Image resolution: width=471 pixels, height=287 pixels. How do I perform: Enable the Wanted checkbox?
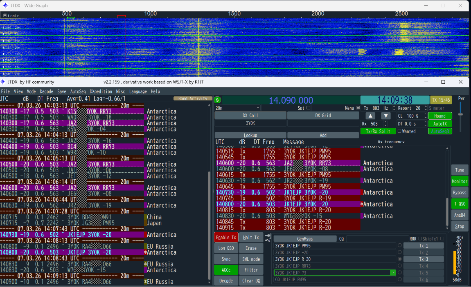click(x=399, y=131)
